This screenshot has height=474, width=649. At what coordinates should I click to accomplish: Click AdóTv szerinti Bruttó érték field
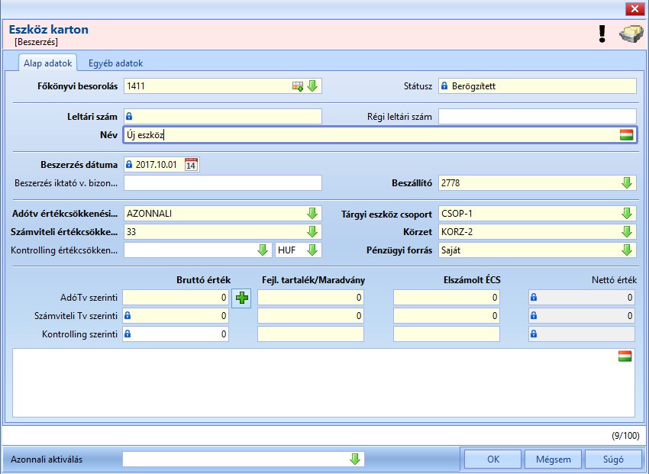[x=176, y=298]
